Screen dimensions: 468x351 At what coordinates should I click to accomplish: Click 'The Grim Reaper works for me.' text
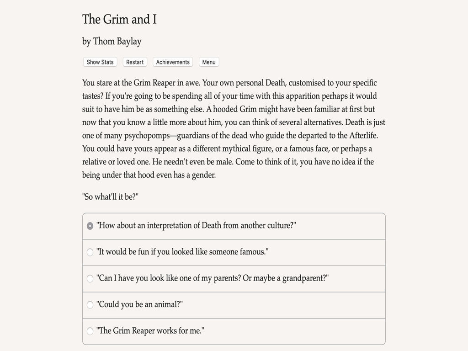click(x=150, y=330)
